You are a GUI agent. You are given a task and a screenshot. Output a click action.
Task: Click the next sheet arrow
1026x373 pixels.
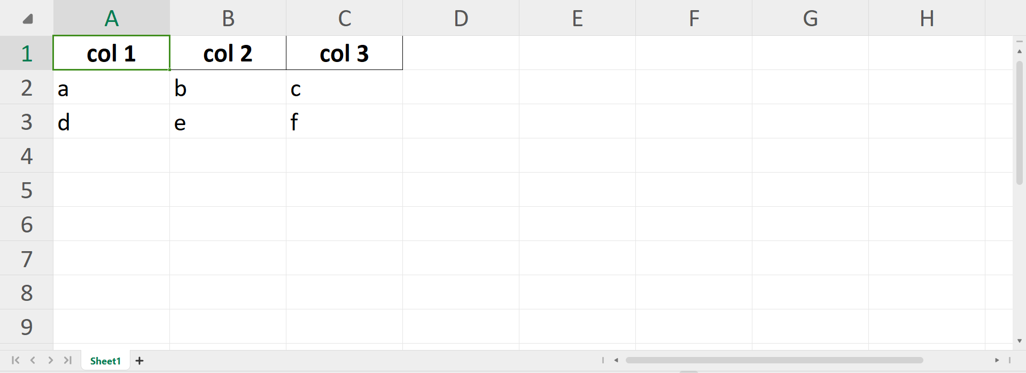(x=51, y=361)
